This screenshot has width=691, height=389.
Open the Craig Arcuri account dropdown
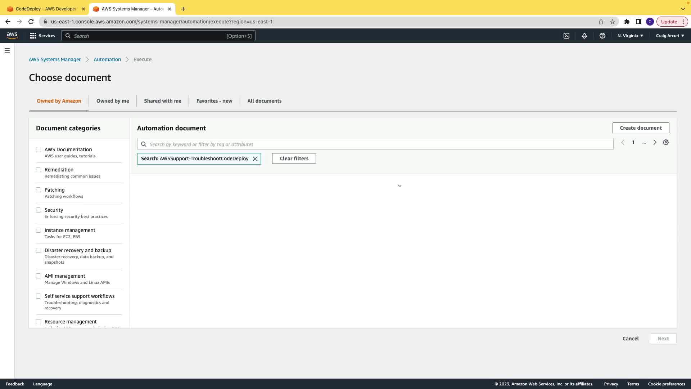pos(670,36)
